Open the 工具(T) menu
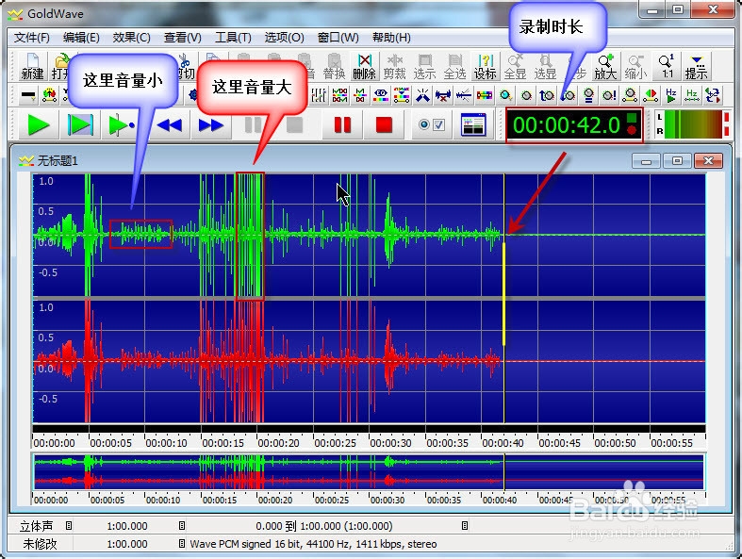 click(x=233, y=38)
